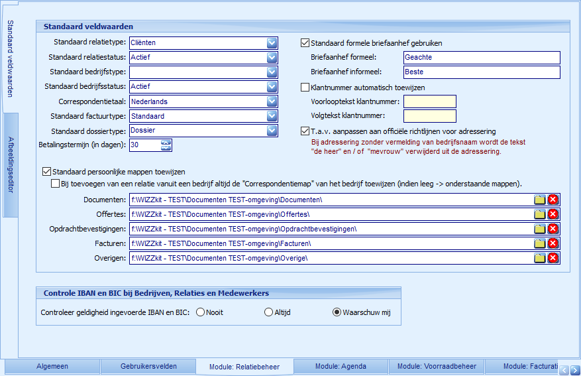
Task: Switch to the Module: Agenda tab
Action: 341,366
